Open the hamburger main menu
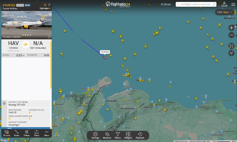Screen dimensions: 237x142 [233, 4]
